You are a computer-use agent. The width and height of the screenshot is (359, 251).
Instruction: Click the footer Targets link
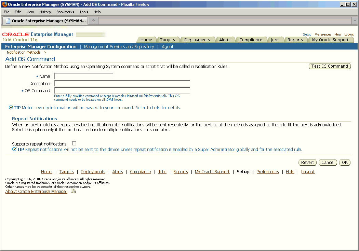tap(67, 172)
